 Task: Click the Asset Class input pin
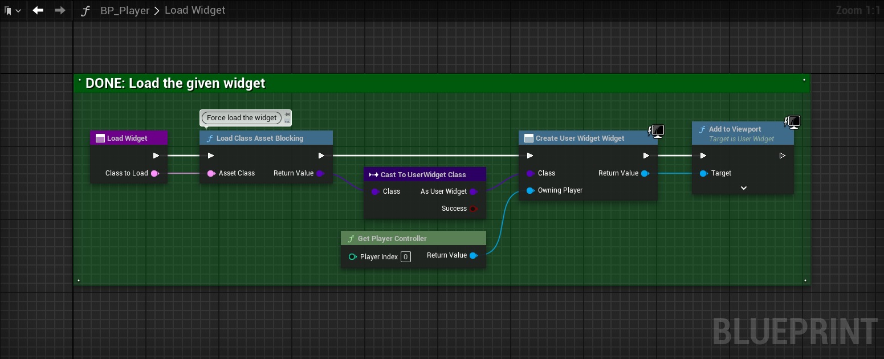pyautogui.click(x=211, y=173)
